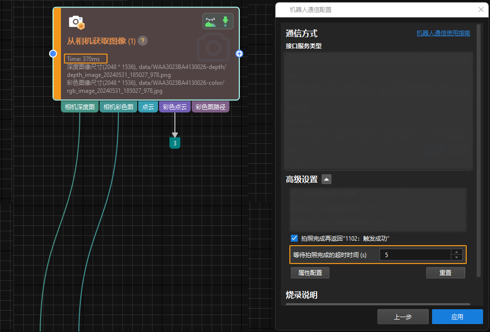Viewport: 490px width, 332px height.
Task: Select the 点云 output port
Action: tap(148, 107)
